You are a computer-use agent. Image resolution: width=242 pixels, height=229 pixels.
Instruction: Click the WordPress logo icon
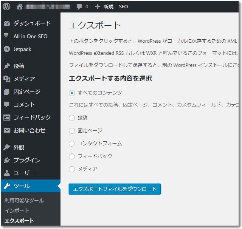point(7,6)
